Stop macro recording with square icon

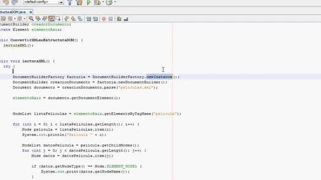(110, 19)
